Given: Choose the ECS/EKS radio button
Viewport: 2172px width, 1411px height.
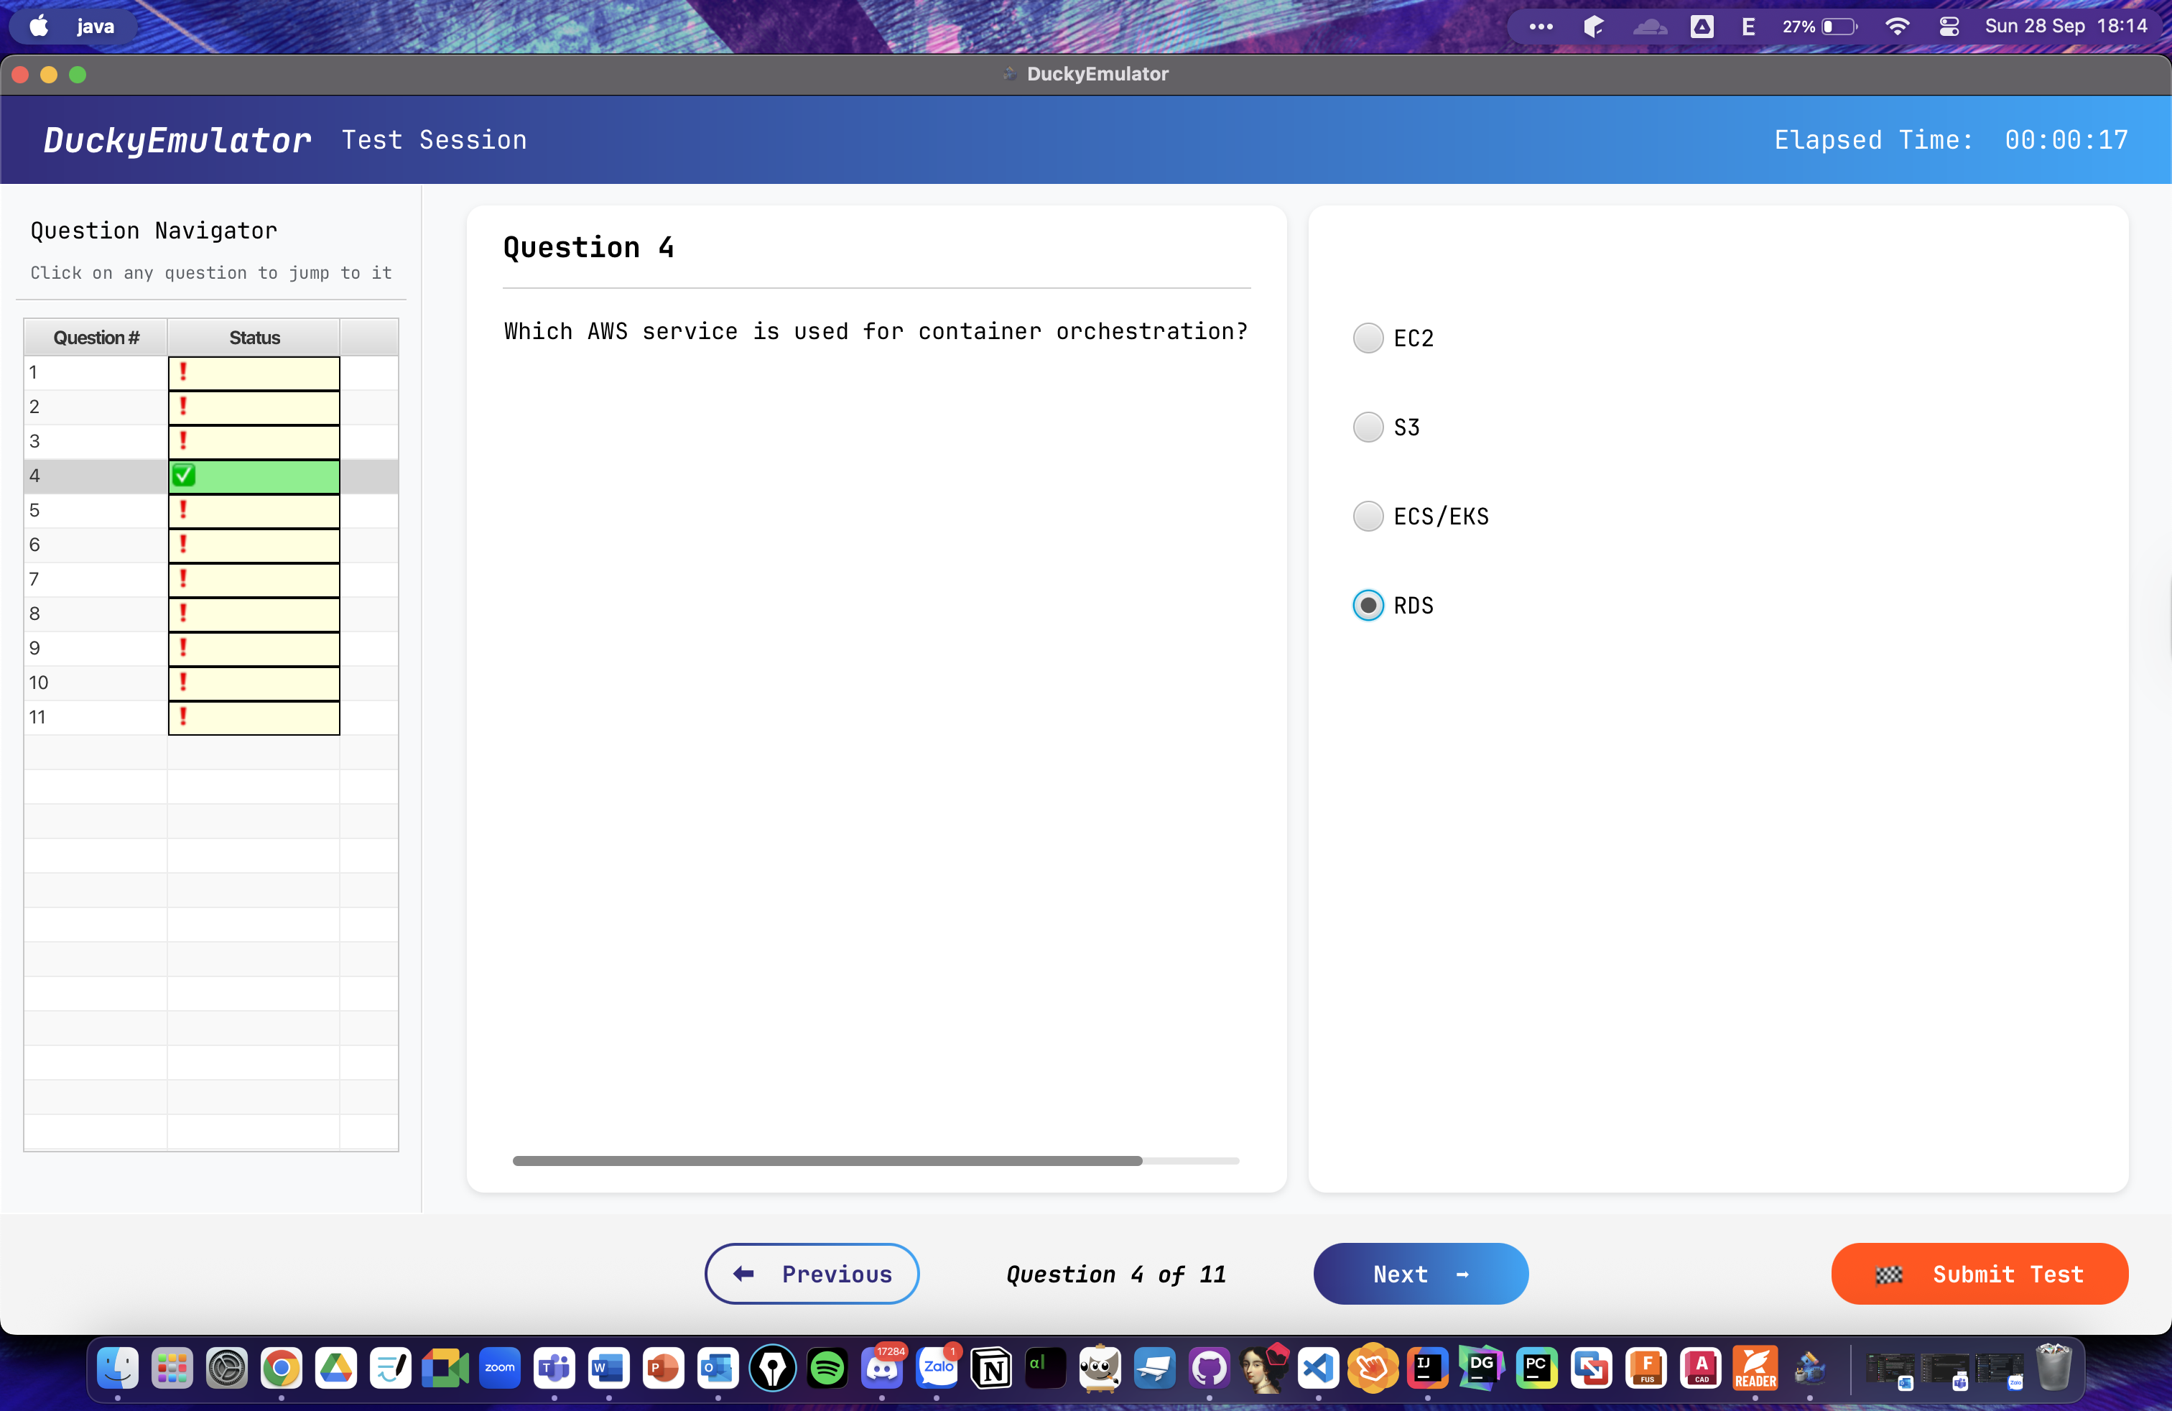Looking at the screenshot, I should click(x=1367, y=517).
